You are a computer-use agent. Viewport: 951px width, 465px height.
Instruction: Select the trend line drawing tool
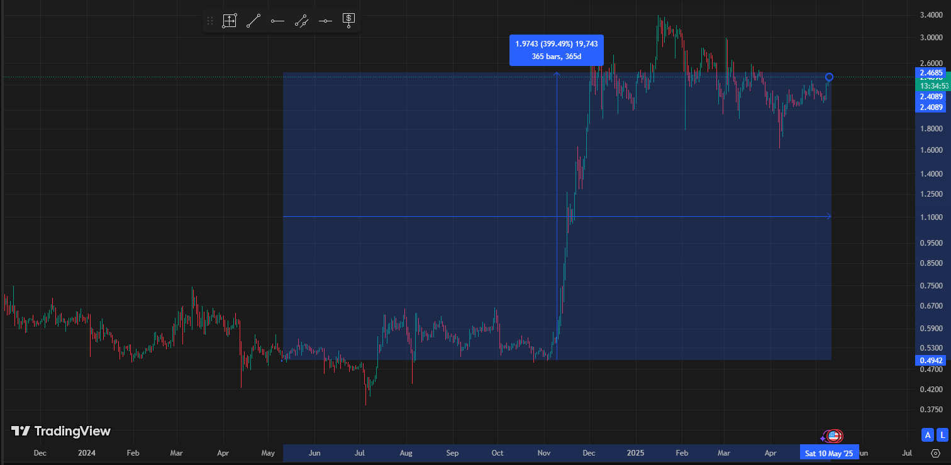(x=253, y=21)
